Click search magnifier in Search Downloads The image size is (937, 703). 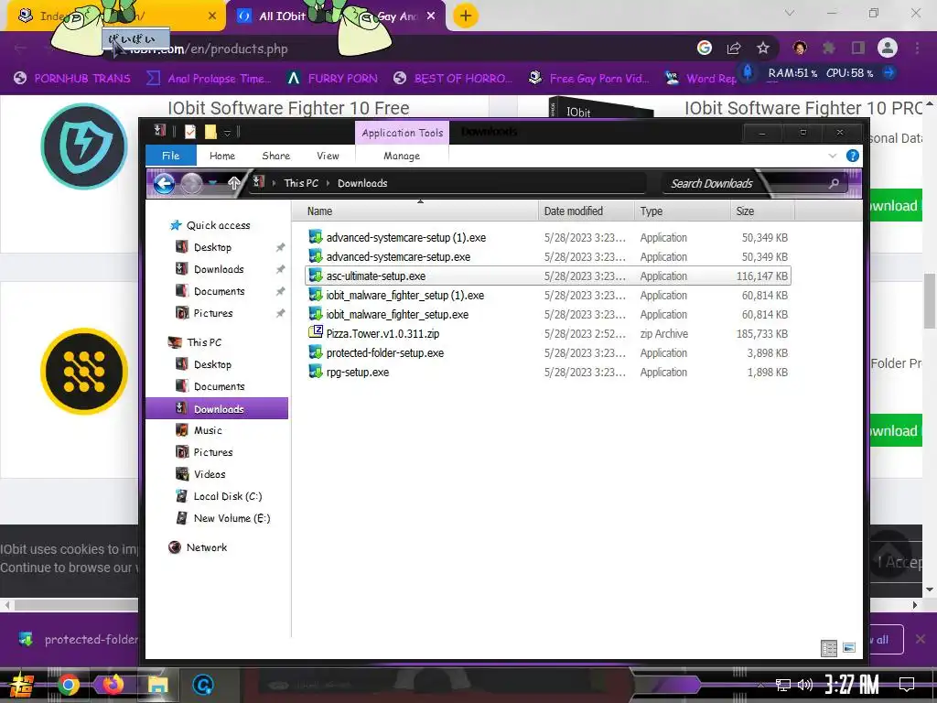point(834,183)
